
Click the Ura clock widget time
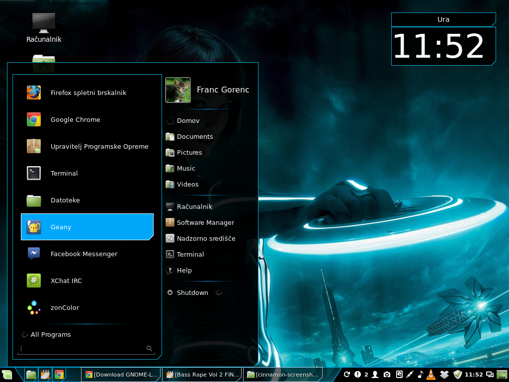pos(438,46)
